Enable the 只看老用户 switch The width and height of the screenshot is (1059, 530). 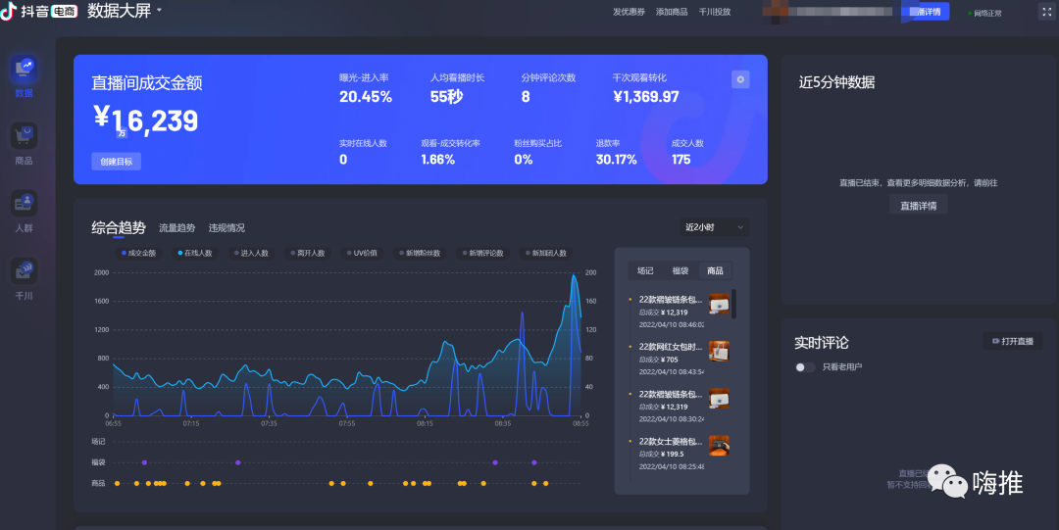point(804,367)
